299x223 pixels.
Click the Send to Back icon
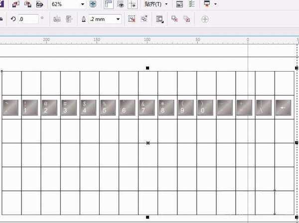tap(186, 19)
